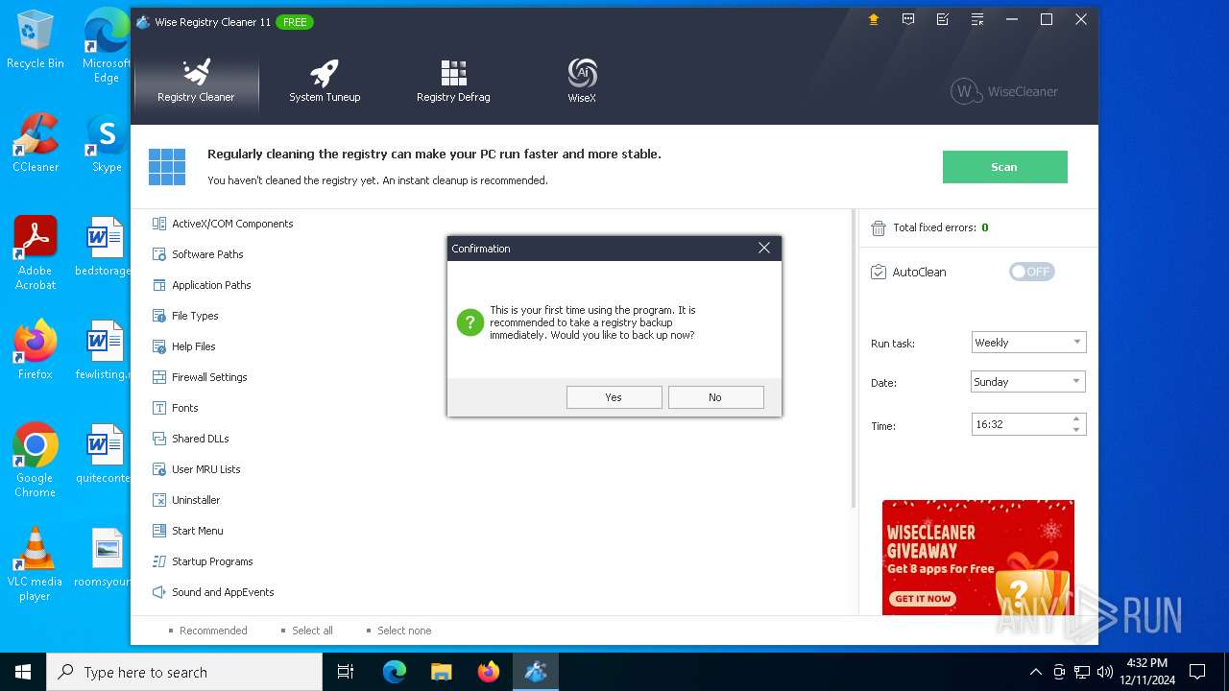The width and height of the screenshot is (1229, 691).
Task: Click the Start Menu icon
Action: pyautogui.click(x=159, y=531)
